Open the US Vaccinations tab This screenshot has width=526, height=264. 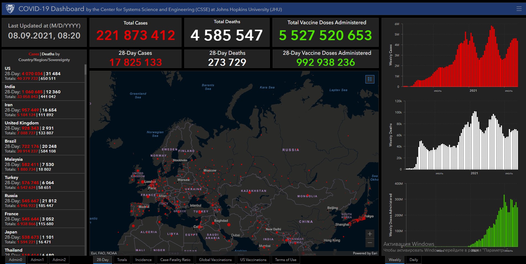tap(253, 260)
